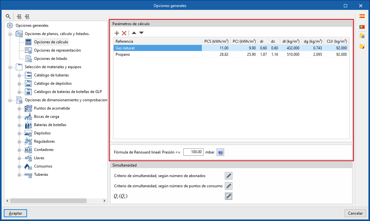
Task: Edit the Qc(Qt) function
Action: coord(228,196)
